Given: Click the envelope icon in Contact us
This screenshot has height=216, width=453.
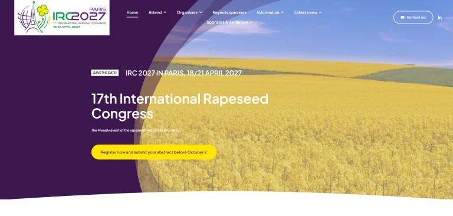Looking at the screenshot, I should pos(402,17).
